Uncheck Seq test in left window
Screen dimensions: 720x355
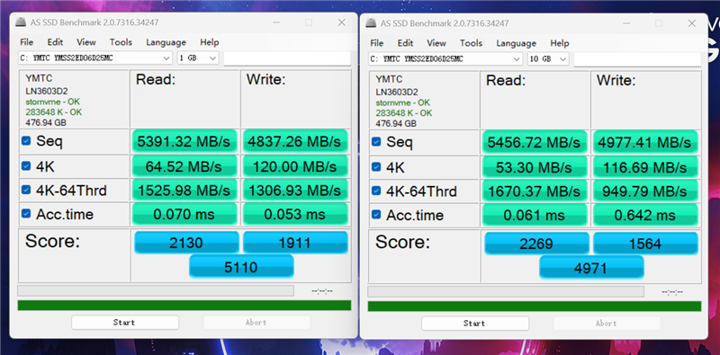tap(26, 141)
